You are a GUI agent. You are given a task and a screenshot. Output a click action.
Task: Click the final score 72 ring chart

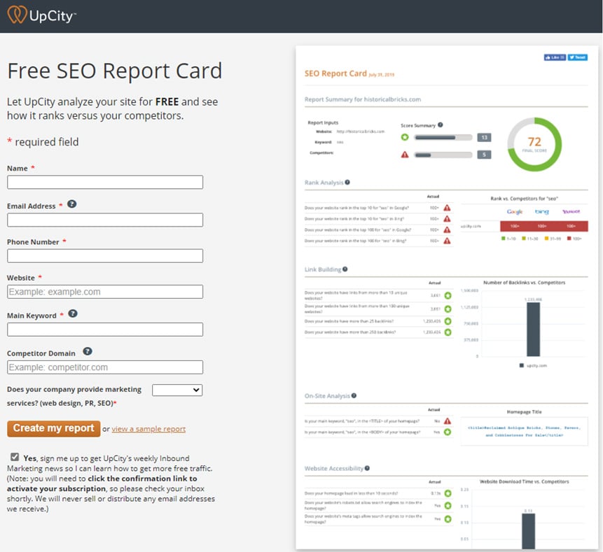[534, 144]
